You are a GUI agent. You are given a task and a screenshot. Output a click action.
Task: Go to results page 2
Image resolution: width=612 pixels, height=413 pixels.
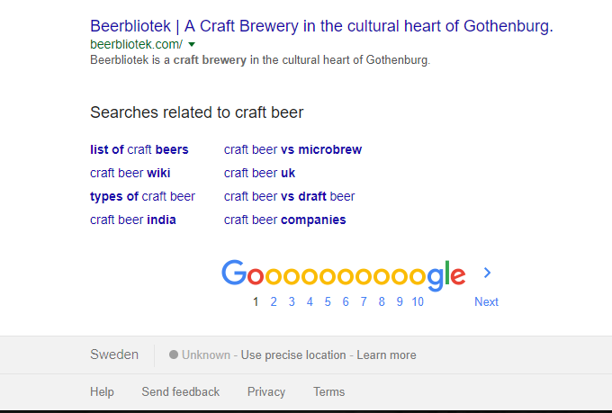(274, 301)
